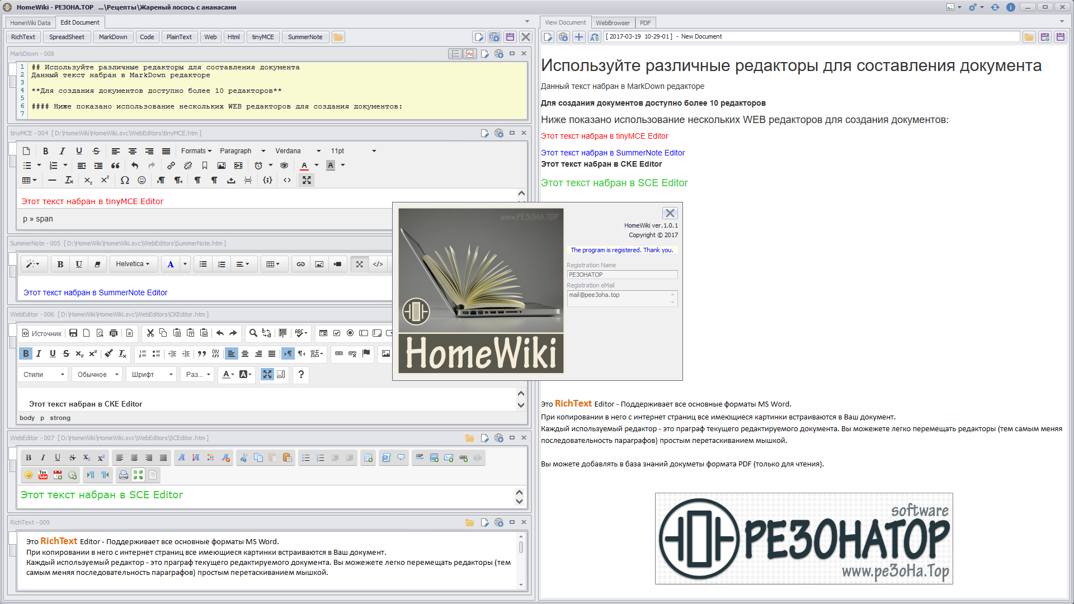Select the View Document tab
The height and width of the screenshot is (604, 1074).
tap(566, 22)
